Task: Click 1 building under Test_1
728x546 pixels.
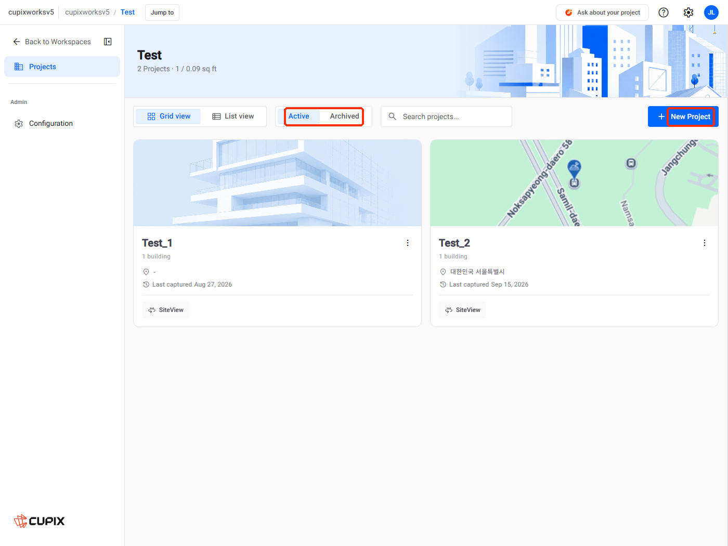Action: (x=156, y=256)
